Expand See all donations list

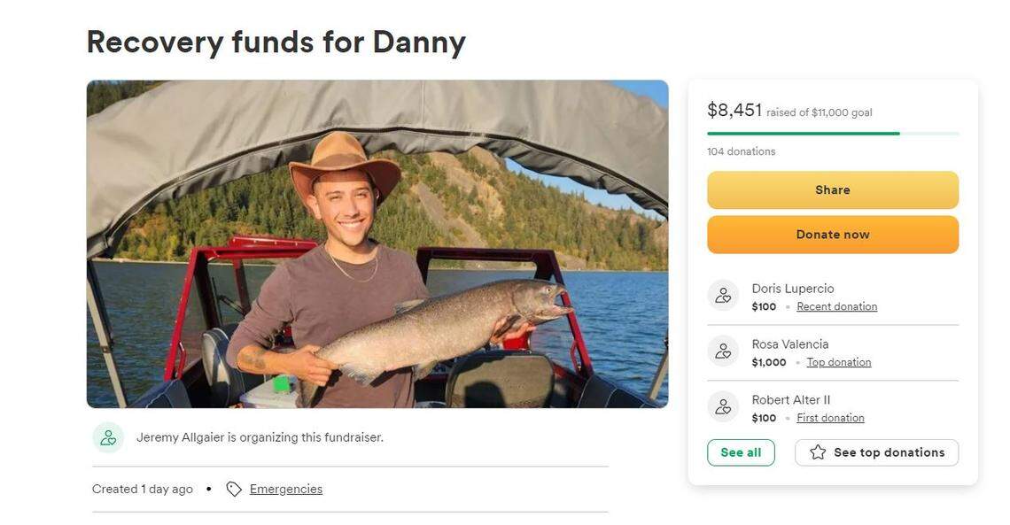741,452
